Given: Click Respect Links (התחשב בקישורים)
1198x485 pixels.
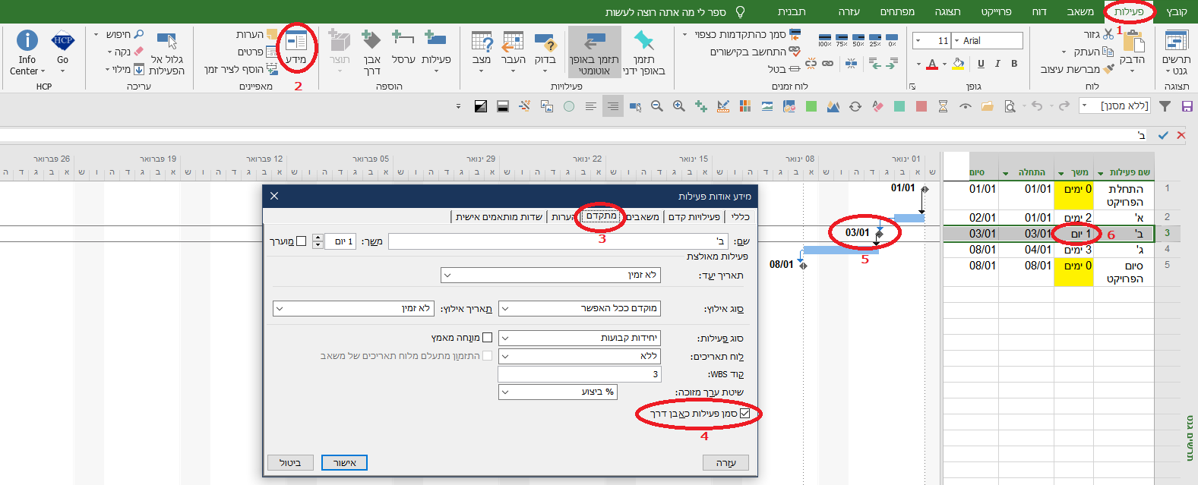Looking at the screenshot, I should 754,52.
